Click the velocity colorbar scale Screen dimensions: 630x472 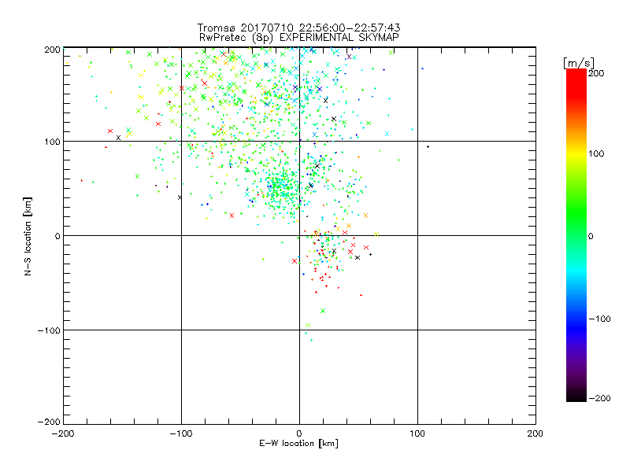(576, 235)
